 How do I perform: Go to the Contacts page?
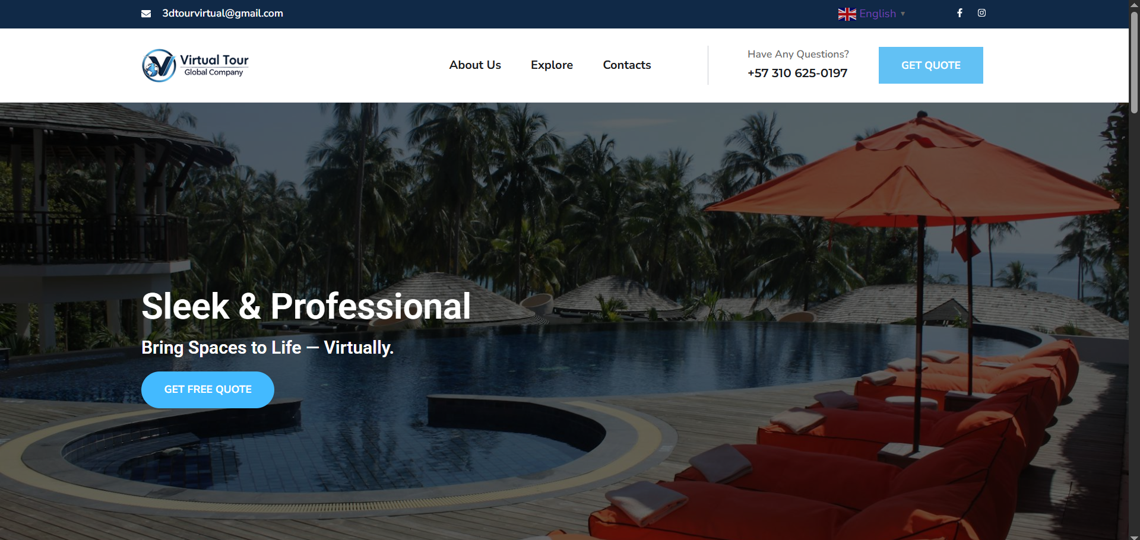pyautogui.click(x=627, y=65)
